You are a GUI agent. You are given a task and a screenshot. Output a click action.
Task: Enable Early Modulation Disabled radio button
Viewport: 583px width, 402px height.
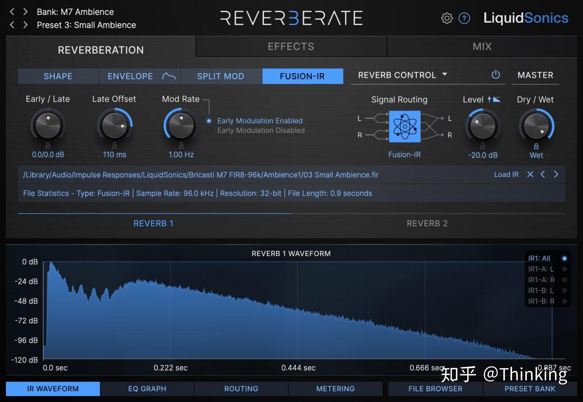(x=209, y=130)
